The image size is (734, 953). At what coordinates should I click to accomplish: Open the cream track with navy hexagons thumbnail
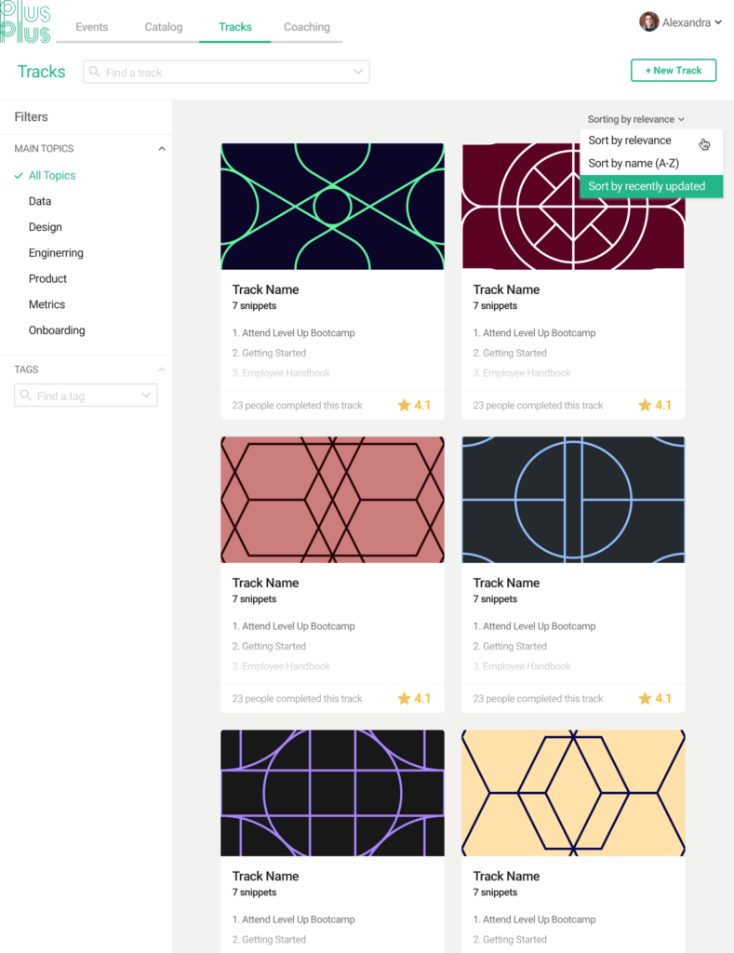574,793
